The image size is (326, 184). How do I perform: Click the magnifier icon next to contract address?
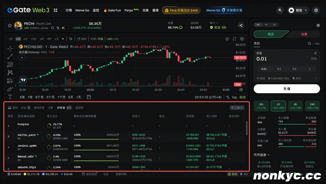[53, 28]
